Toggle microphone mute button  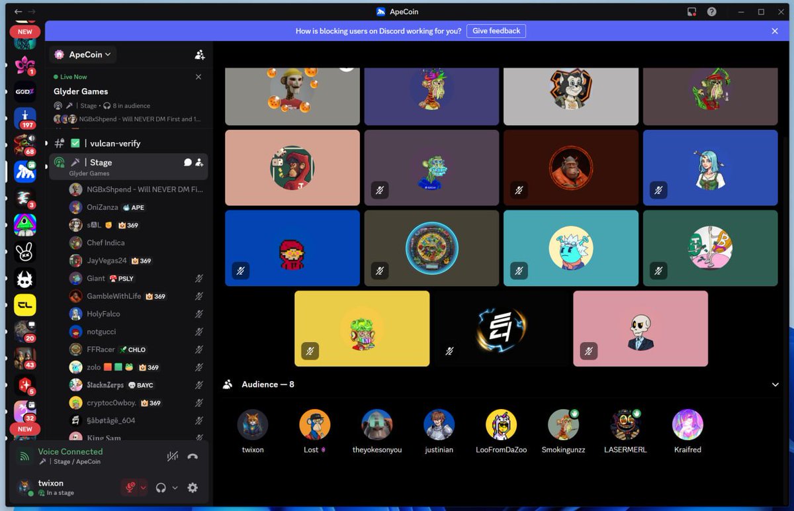(x=130, y=488)
